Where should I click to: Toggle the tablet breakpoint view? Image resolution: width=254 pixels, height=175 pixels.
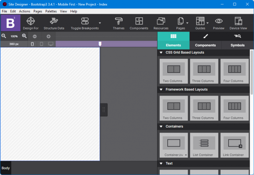point(41,44)
